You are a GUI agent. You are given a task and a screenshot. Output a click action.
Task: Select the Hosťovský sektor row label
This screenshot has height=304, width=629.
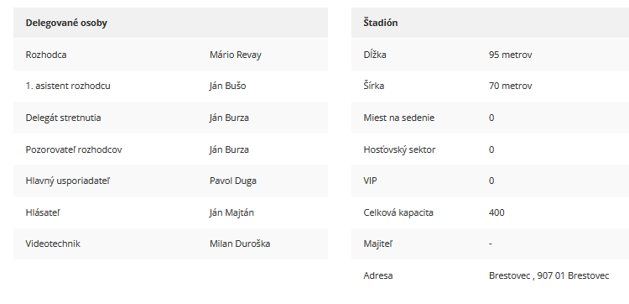point(399,149)
